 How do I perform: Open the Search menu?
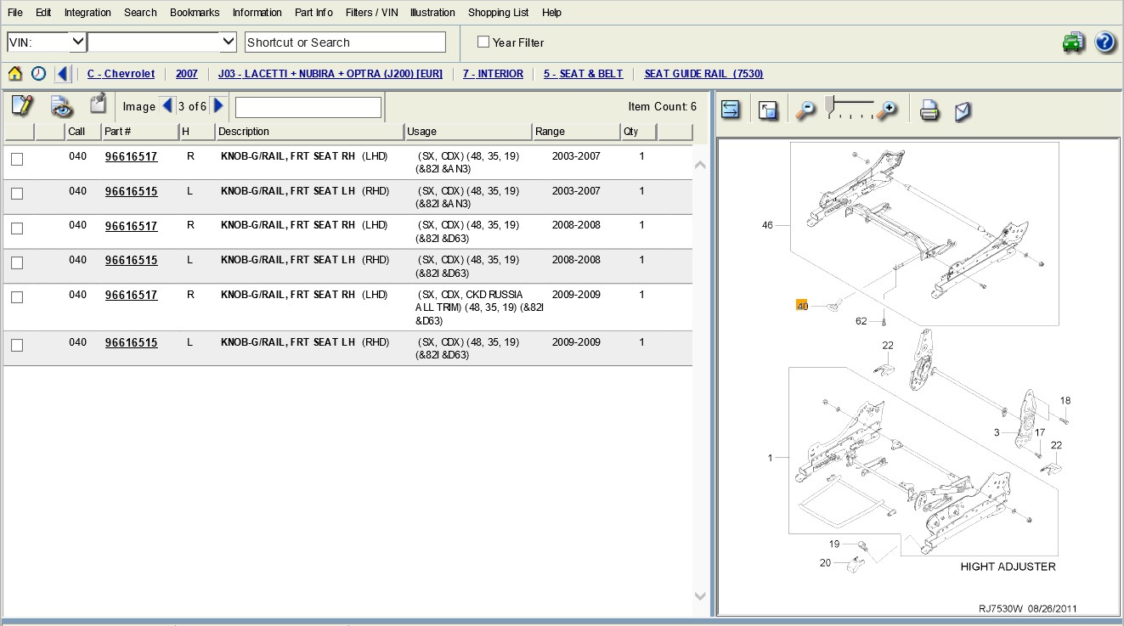tap(140, 13)
